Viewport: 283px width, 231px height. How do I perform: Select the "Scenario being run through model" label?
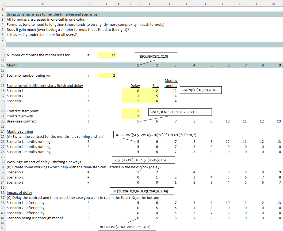click(35, 218)
